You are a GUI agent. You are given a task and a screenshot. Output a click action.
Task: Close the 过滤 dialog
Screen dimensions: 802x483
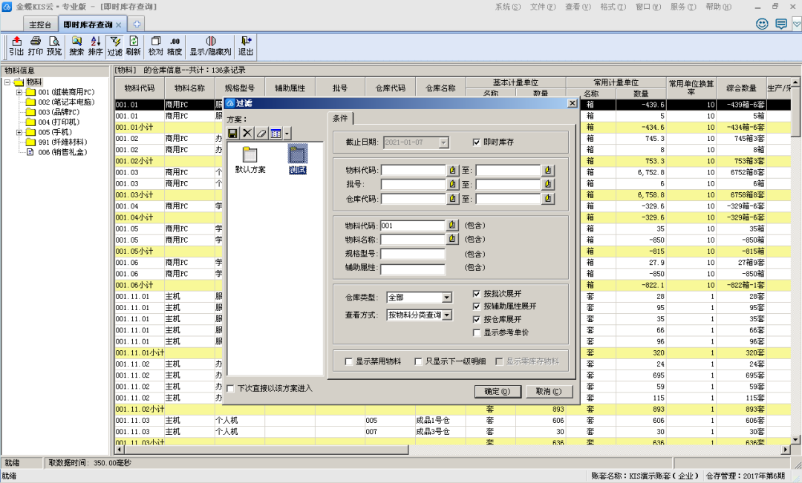(x=573, y=103)
